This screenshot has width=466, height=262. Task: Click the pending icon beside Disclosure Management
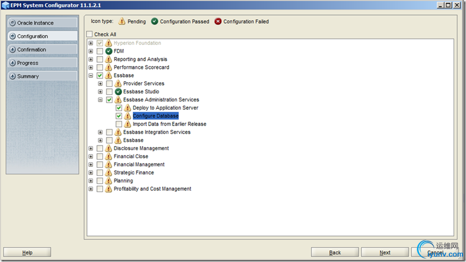tap(109, 148)
